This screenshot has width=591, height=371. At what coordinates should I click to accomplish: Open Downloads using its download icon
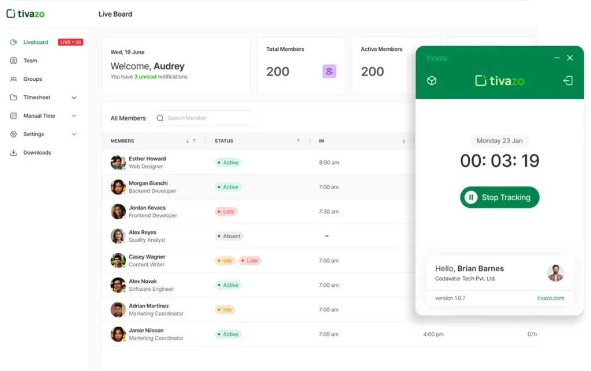click(13, 152)
